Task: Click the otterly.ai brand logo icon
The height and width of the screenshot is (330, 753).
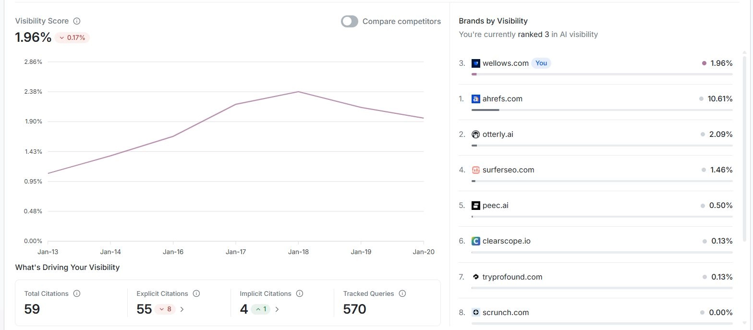Action: [476, 134]
